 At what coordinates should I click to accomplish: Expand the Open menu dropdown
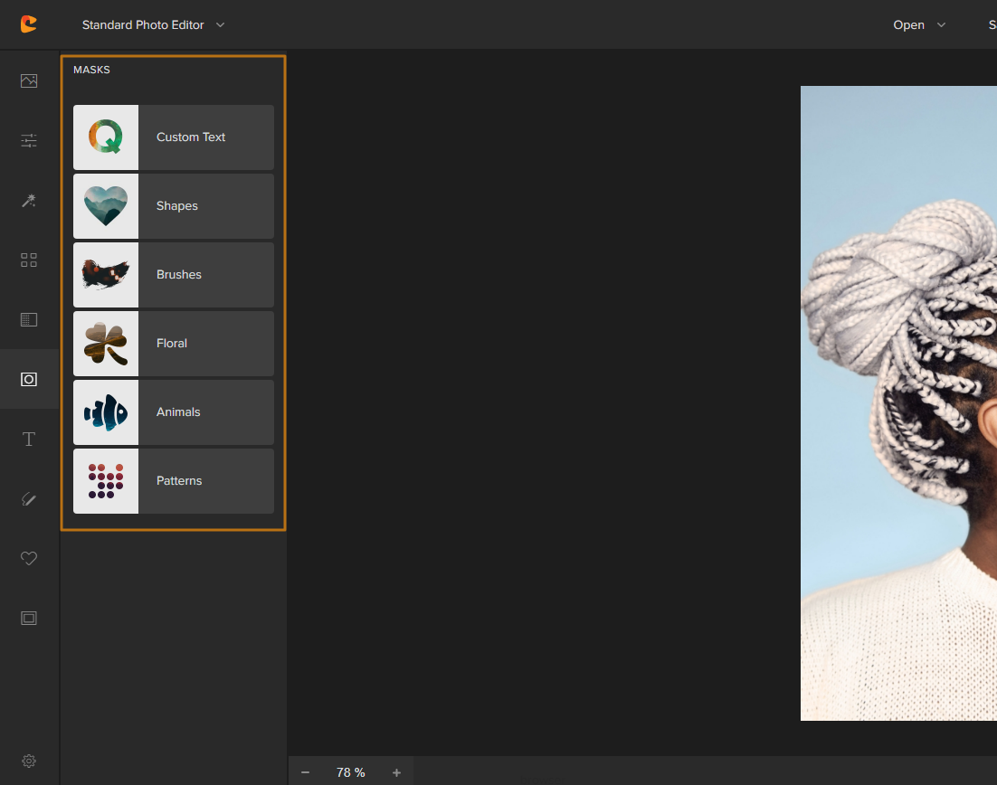pos(918,24)
